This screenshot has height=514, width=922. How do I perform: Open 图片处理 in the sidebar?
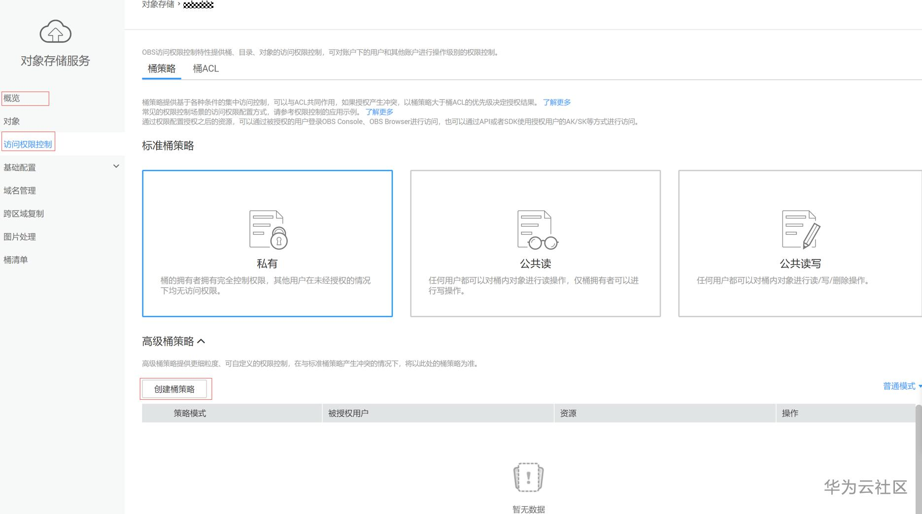(x=20, y=237)
